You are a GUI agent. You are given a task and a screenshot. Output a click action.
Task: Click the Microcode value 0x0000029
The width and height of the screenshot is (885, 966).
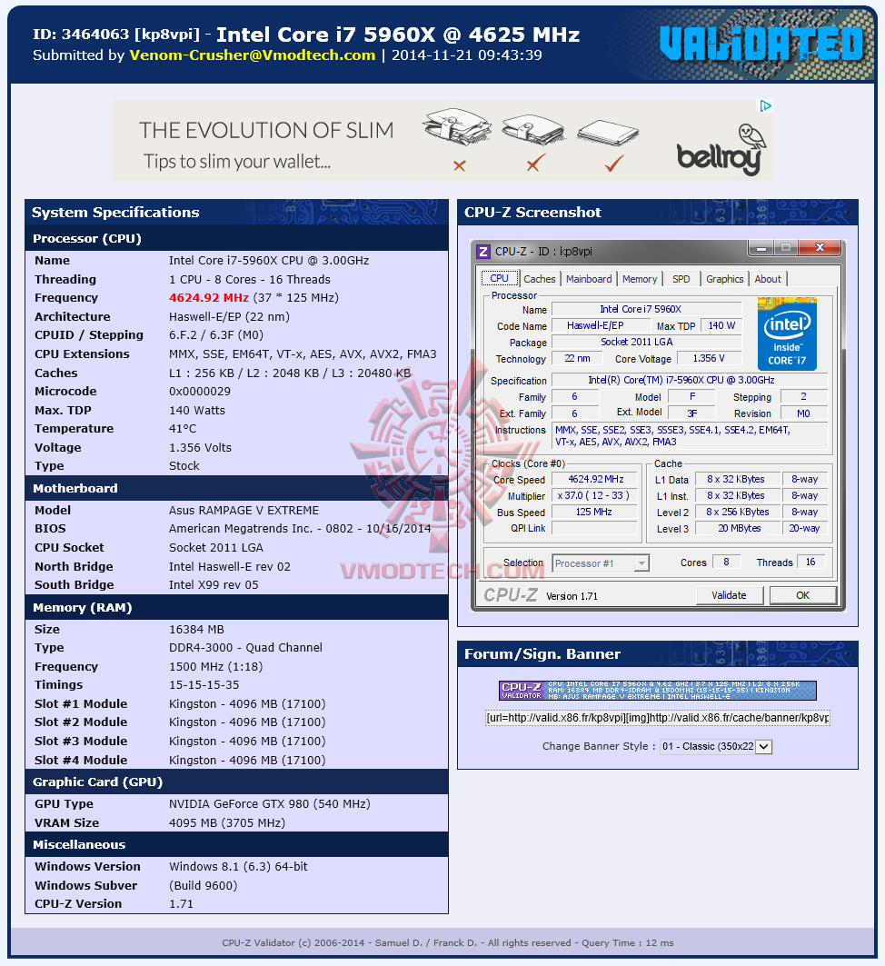[200, 391]
